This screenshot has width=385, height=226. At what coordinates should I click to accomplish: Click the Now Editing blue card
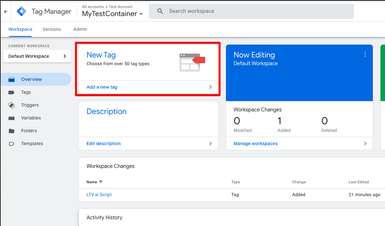(299, 73)
